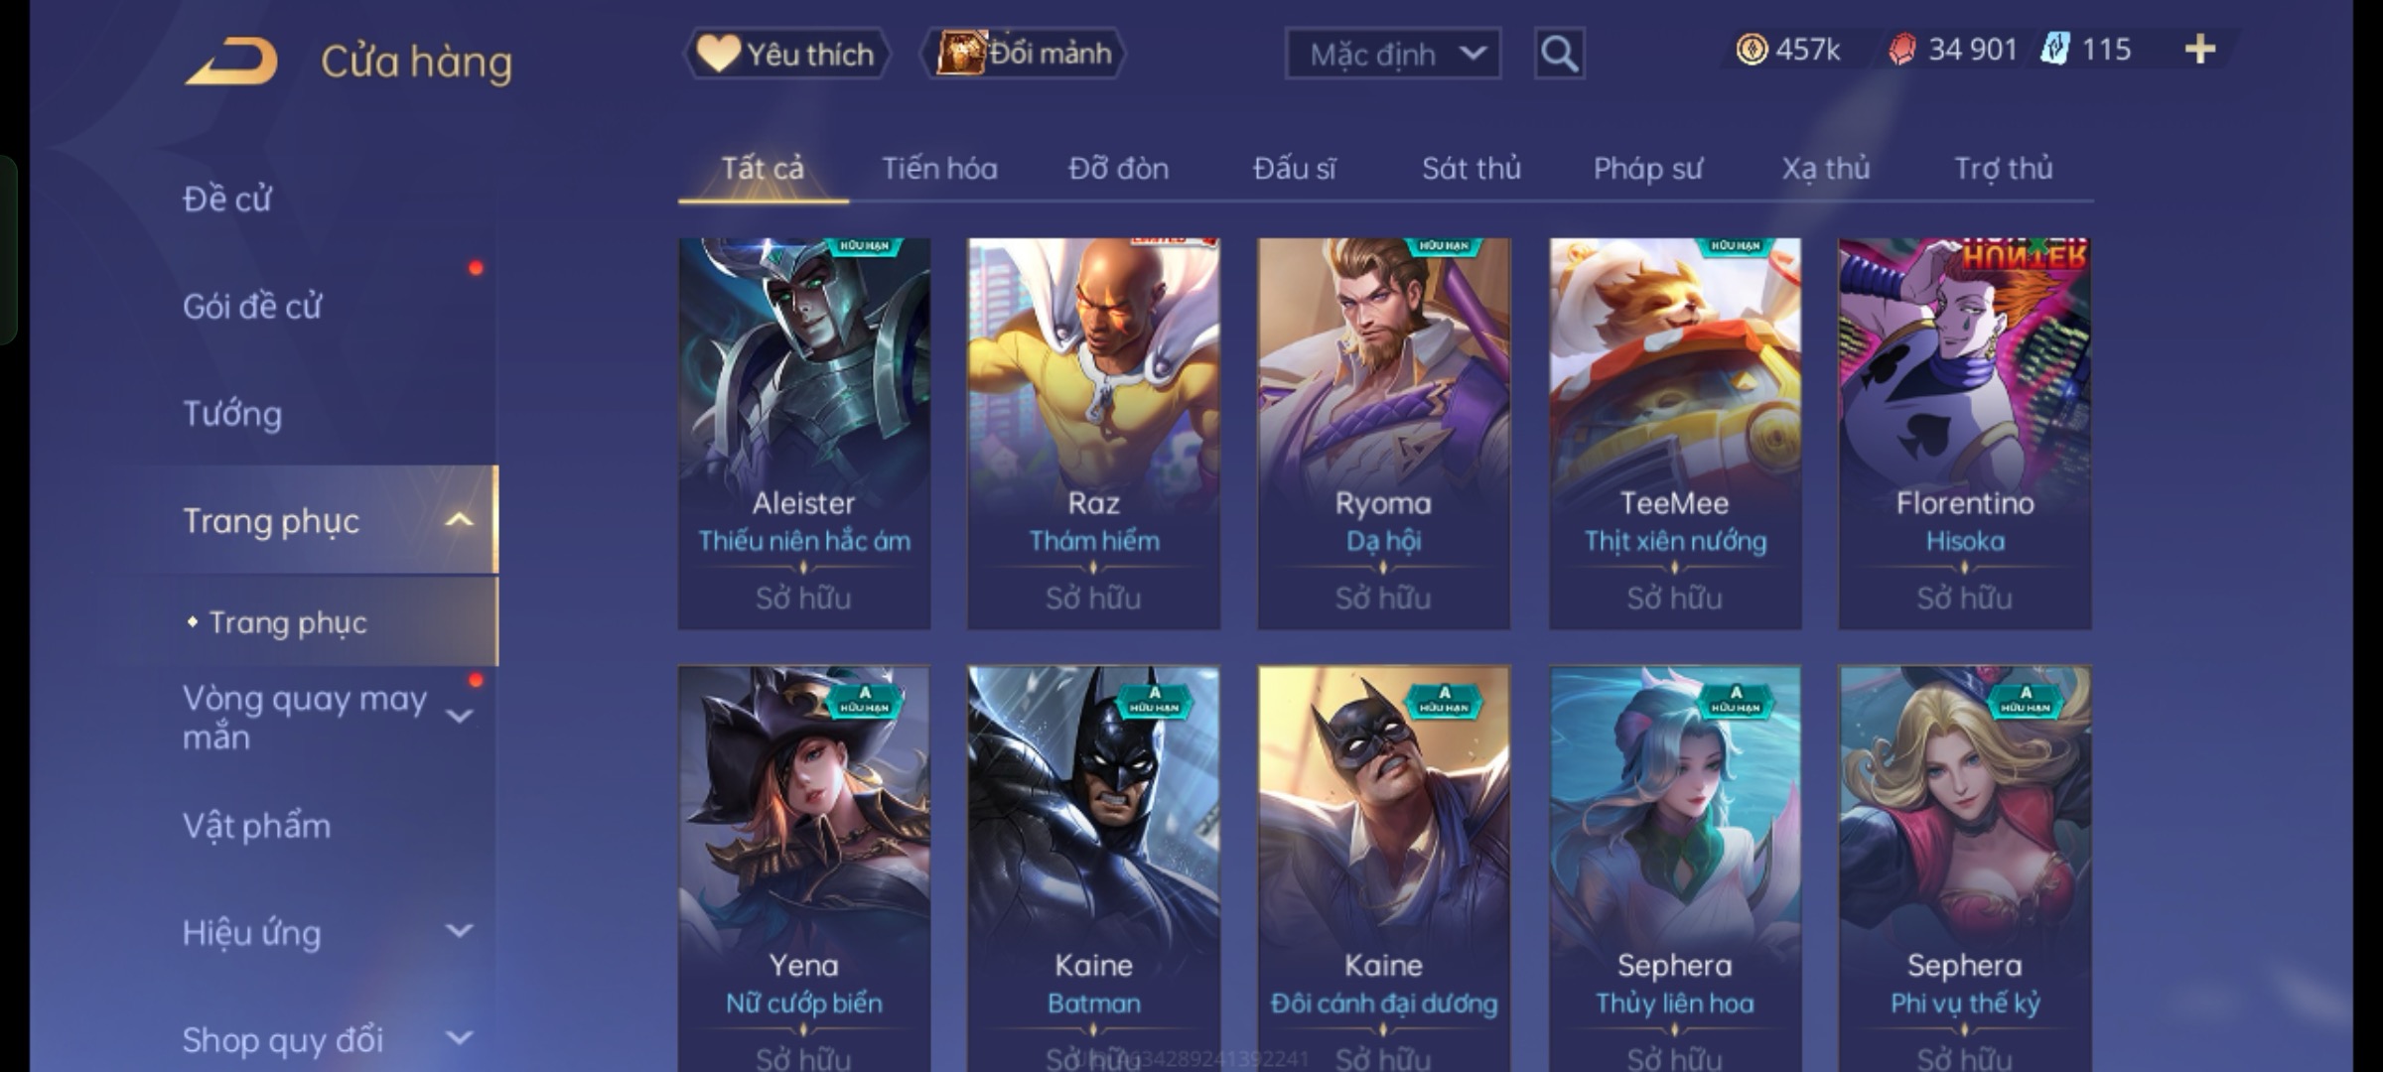
Task: Select the Trợ thủ tab
Action: [x=2004, y=169]
